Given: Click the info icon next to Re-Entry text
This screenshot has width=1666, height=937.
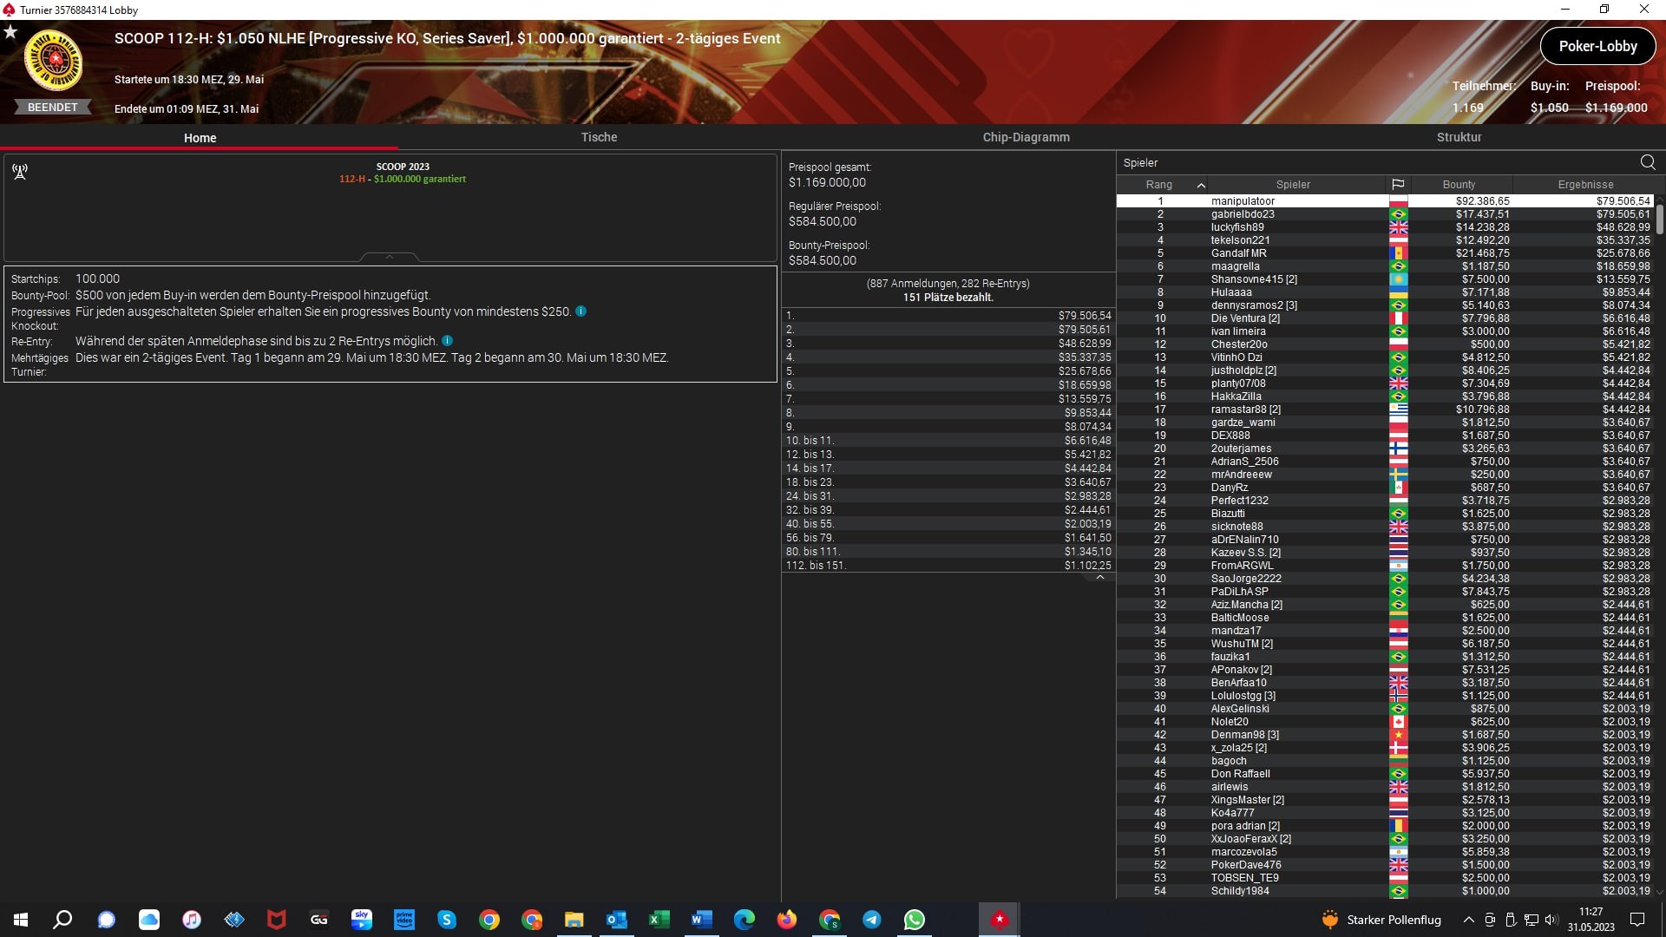Looking at the screenshot, I should pos(448,341).
